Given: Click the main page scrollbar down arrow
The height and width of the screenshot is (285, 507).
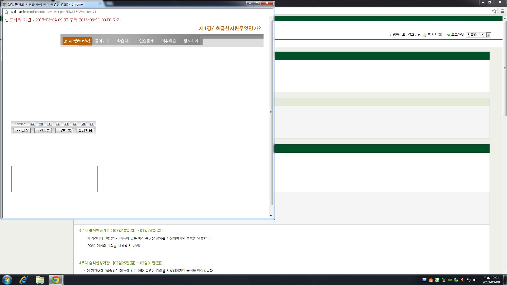Looking at the screenshot, I should coord(505,272).
